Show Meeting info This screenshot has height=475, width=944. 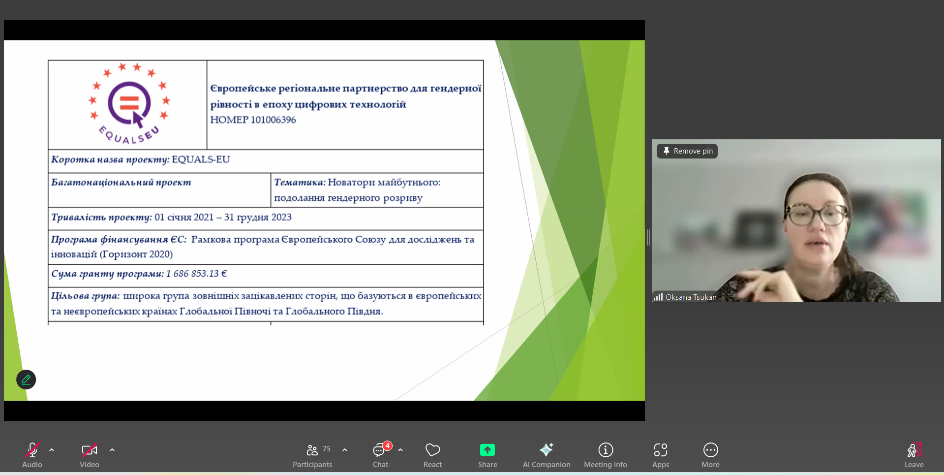coord(606,455)
